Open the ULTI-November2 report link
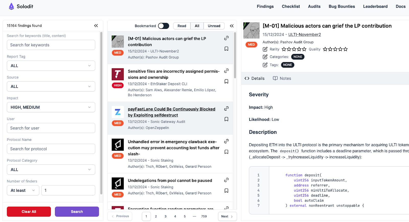This screenshot has width=409, height=222. (x=304, y=35)
